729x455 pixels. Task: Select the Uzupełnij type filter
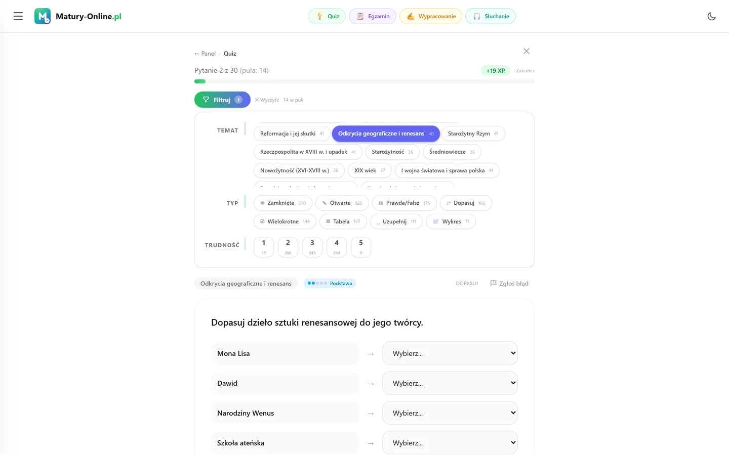396,221
